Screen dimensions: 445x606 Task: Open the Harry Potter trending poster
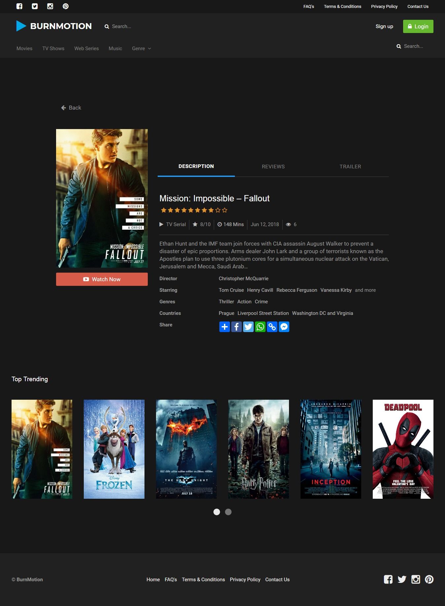[x=259, y=449]
